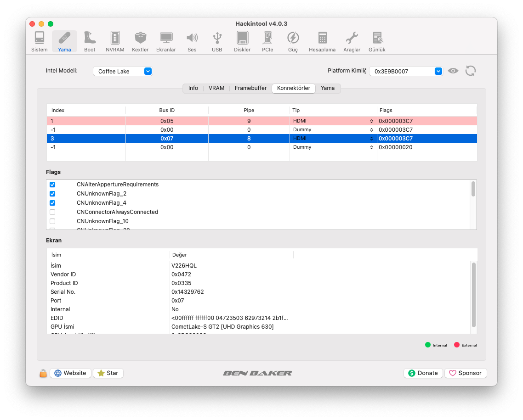Viewport: 523px width, 420px height.
Task: Expand the Intel Modeli Coffee Lake dropdown
Action: 123,71
